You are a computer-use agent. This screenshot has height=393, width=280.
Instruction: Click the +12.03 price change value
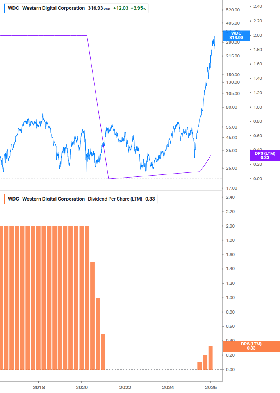(x=121, y=8)
